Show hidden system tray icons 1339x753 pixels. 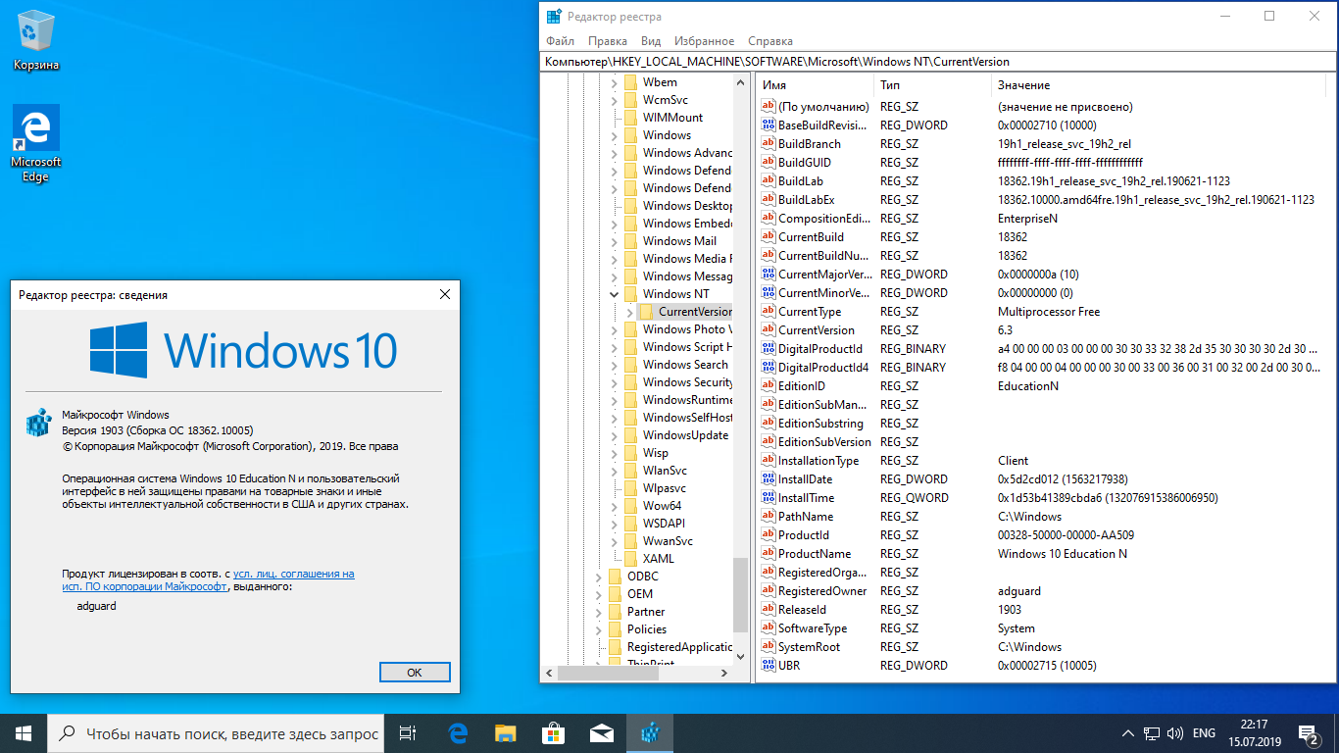click(1127, 733)
